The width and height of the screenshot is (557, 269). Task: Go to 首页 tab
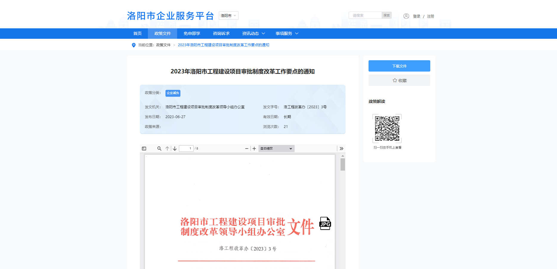tap(137, 33)
